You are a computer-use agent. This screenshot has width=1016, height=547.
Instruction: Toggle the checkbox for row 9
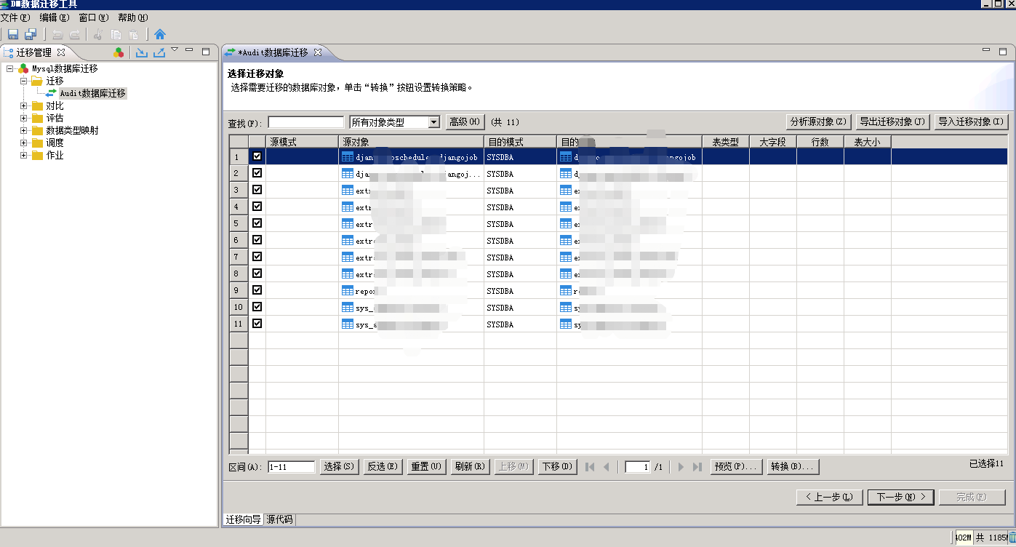pos(257,290)
